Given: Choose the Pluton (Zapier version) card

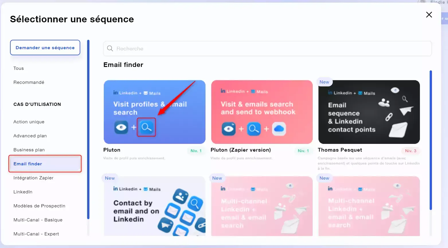Looking at the screenshot, I should point(262,112).
